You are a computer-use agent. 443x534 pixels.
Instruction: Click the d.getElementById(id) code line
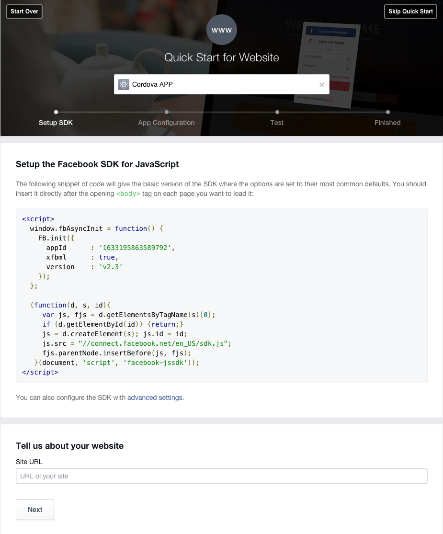113,324
